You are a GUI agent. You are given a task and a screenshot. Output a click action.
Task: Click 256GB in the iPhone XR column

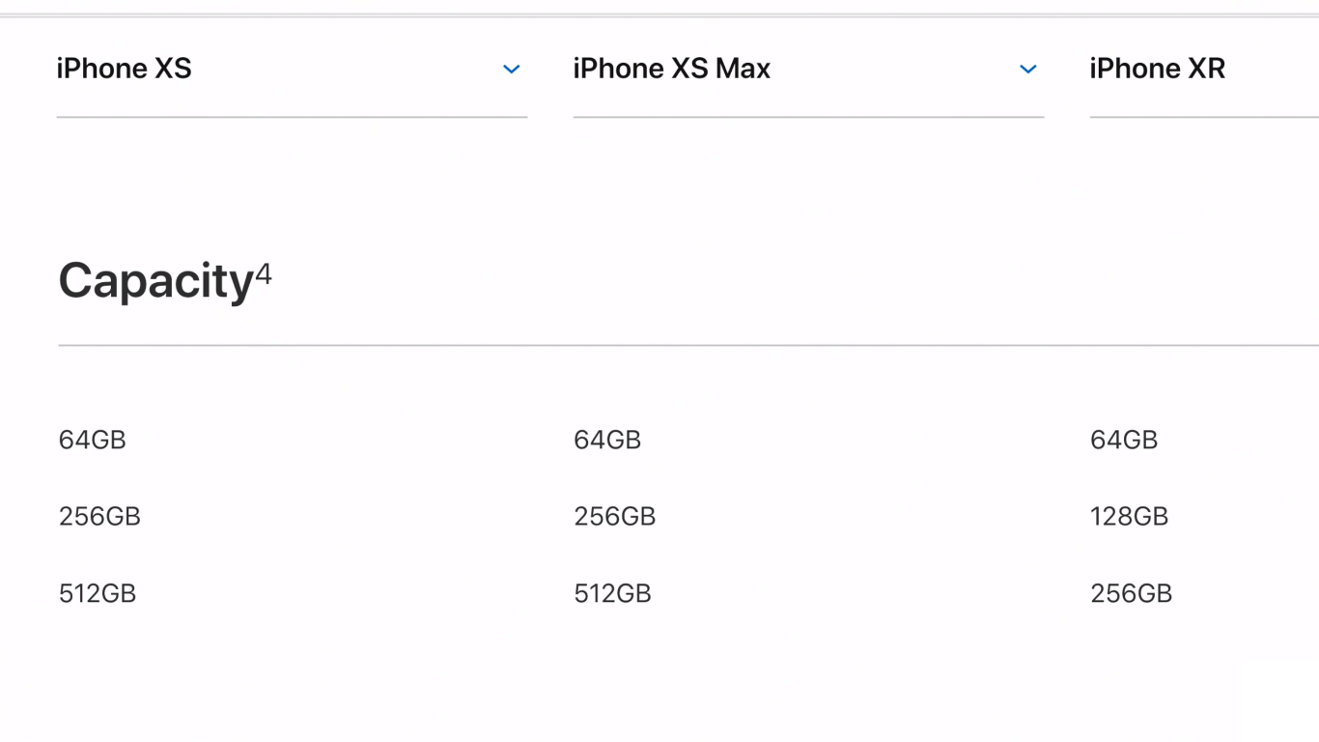(1132, 593)
